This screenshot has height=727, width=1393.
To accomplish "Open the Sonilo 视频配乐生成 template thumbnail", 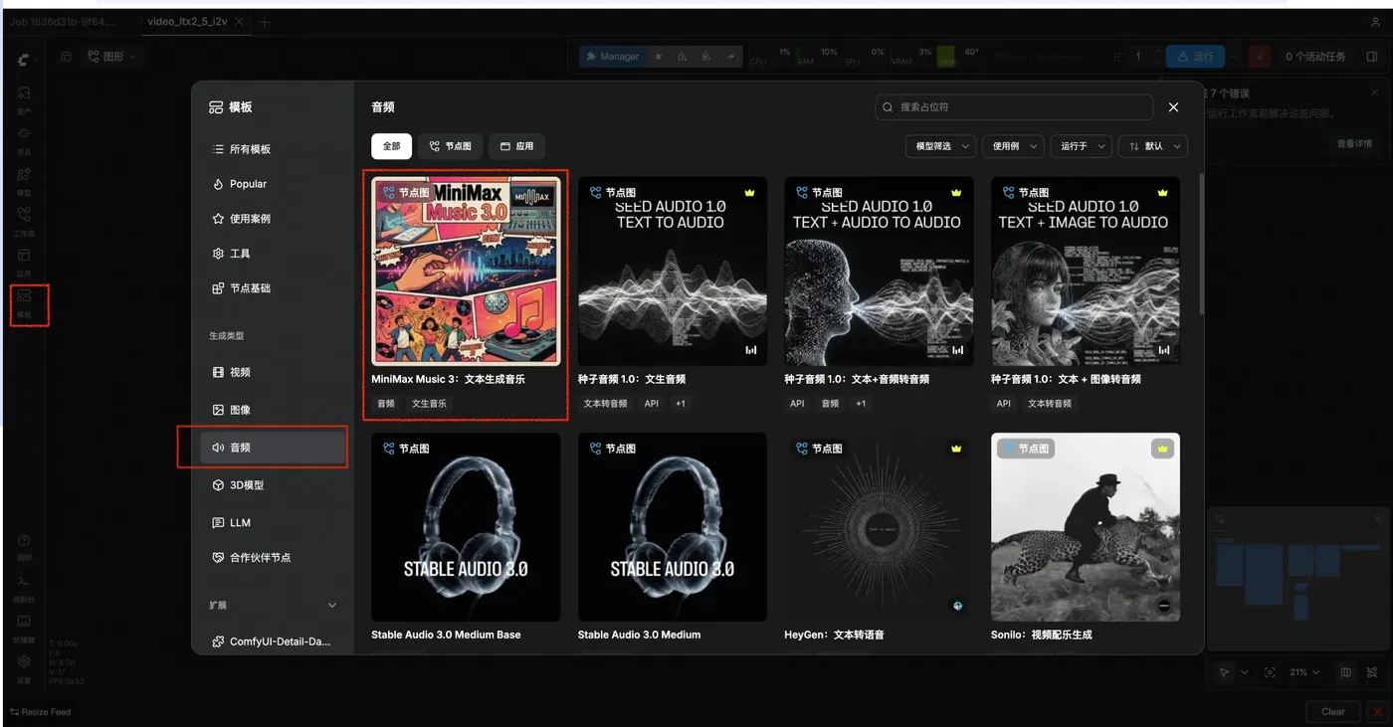I will pyautogui.click(x=1086, y=527).
